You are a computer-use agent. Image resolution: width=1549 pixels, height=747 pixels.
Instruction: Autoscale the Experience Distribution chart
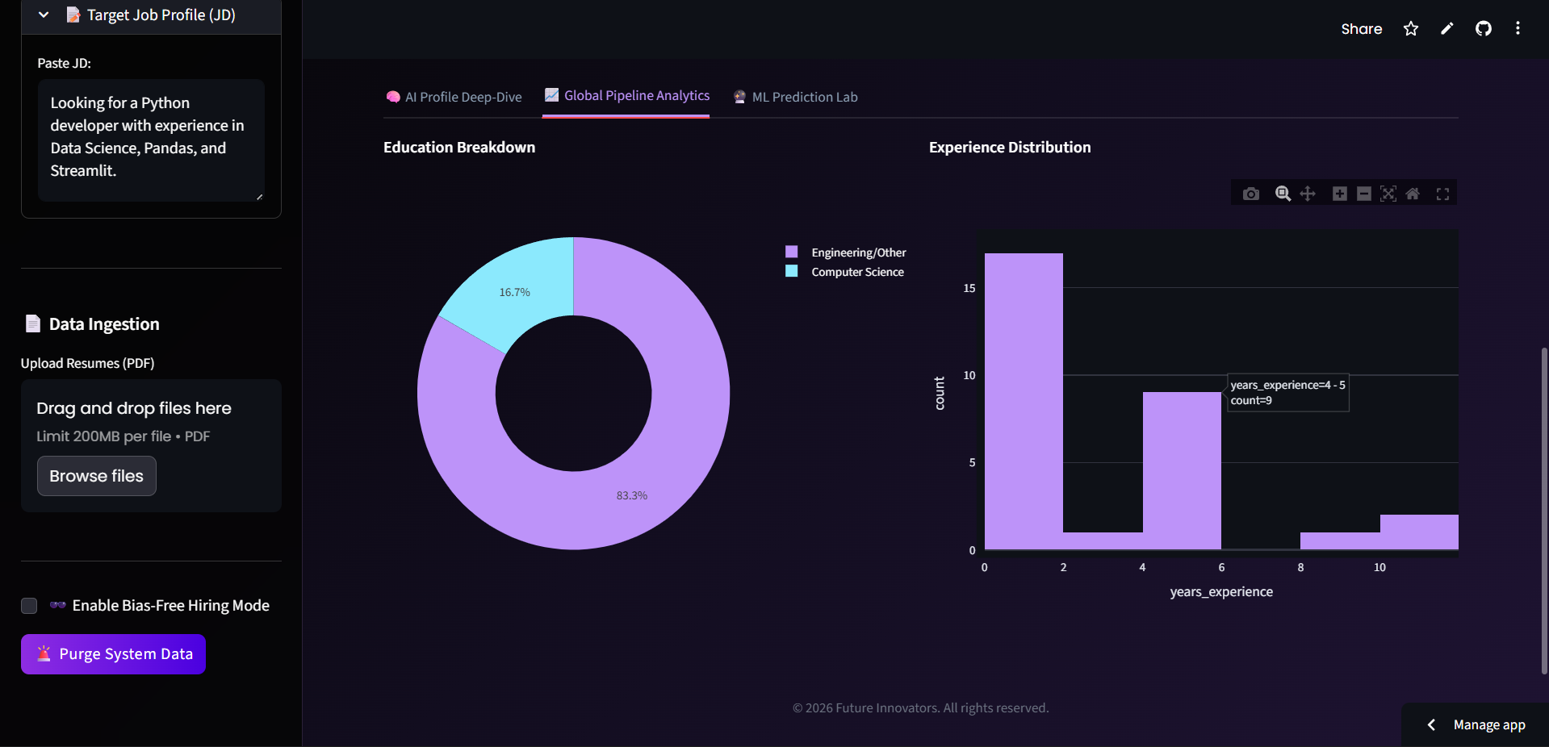1388,194
